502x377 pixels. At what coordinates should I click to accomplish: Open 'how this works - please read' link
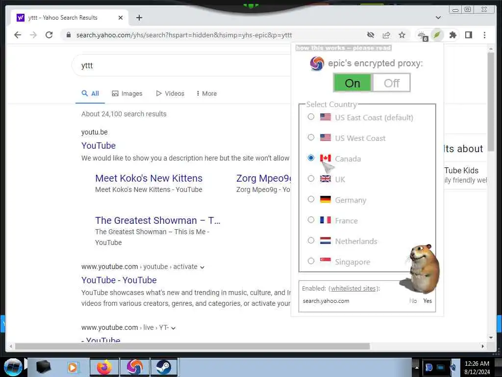[x=343, y=48]
